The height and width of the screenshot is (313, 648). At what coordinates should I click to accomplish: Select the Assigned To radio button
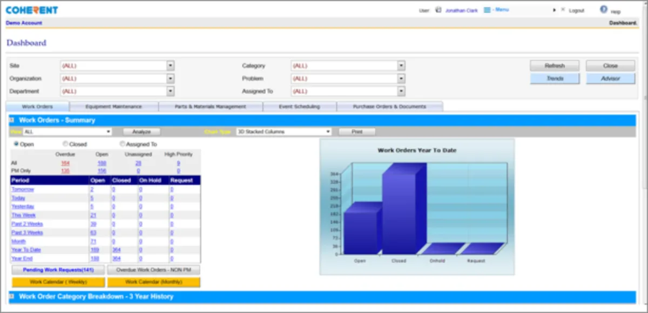123,144
